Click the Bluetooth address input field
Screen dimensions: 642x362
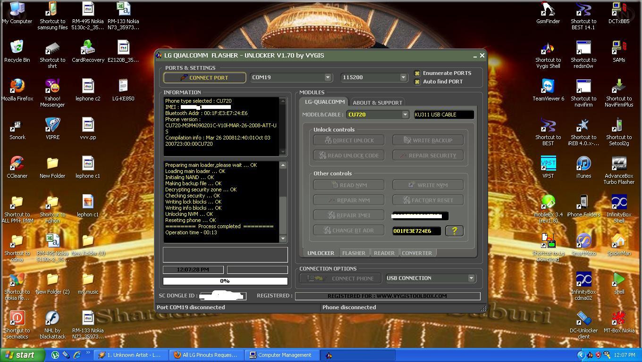click(417, 230)
